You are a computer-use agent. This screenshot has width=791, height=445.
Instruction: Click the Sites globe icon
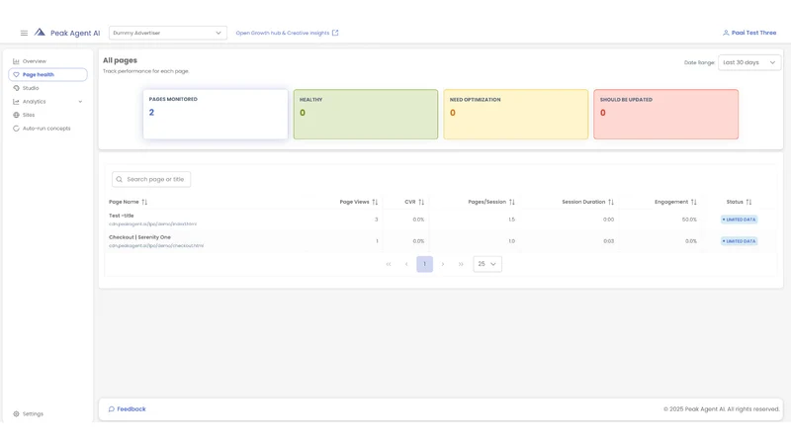(16, 115)
